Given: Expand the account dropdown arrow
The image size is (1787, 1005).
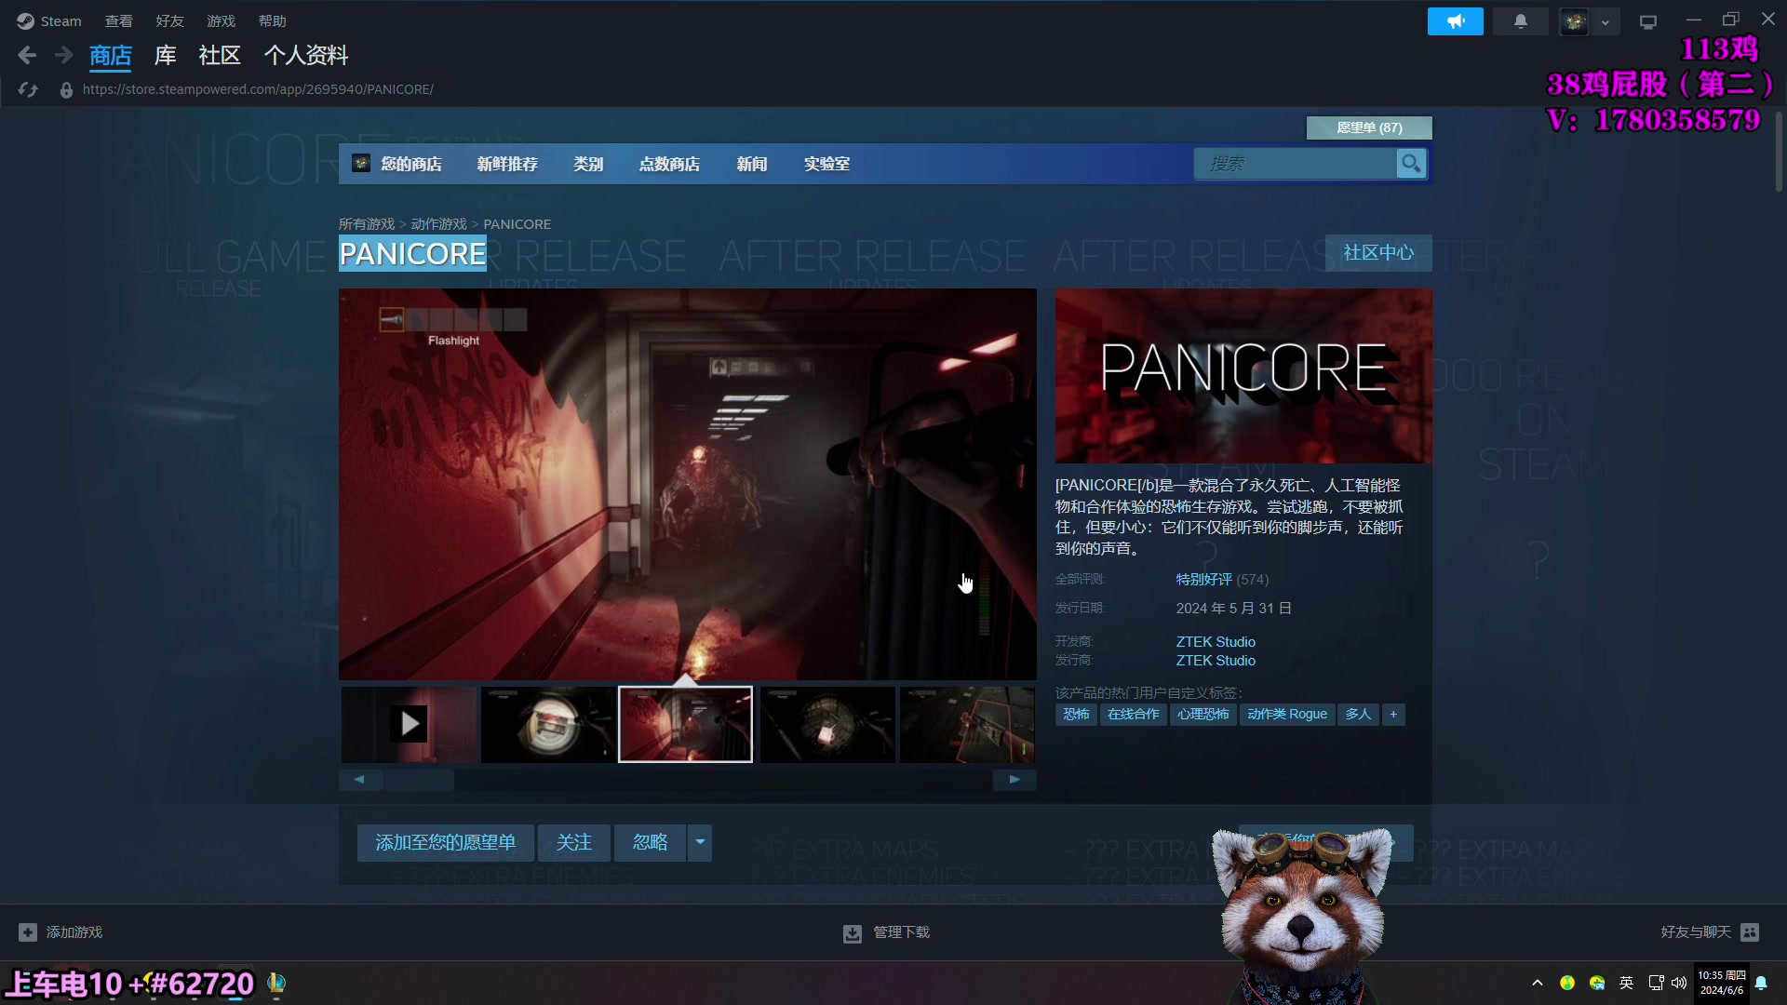Looking at the screenshot, I should coord(1606,22).
